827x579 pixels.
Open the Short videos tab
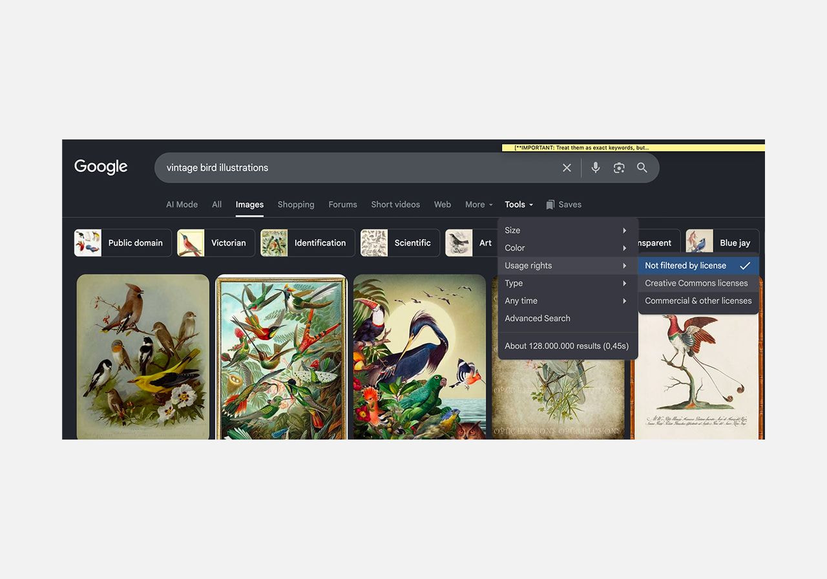click(x=395, y=205)
